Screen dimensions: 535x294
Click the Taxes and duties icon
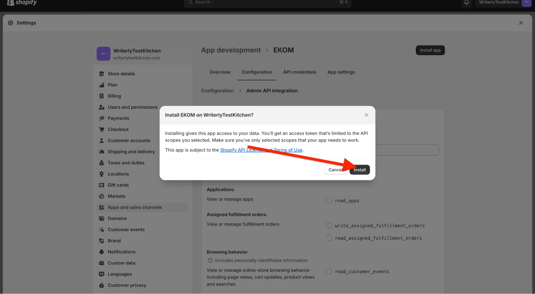click(x=101, y=163)
